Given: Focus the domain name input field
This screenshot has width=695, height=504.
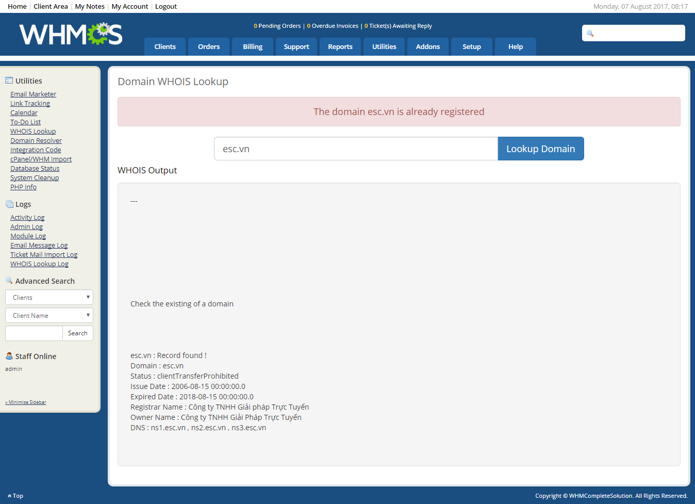Looking at the screenshot, I should coord(356,149).
